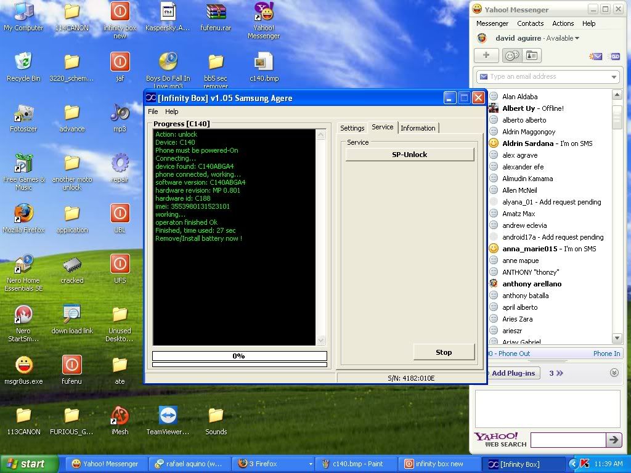The width and height of the screenshot is (631, 473).
Task: Select the Kaspersky desktop file icon
Action: coord(168,16)
